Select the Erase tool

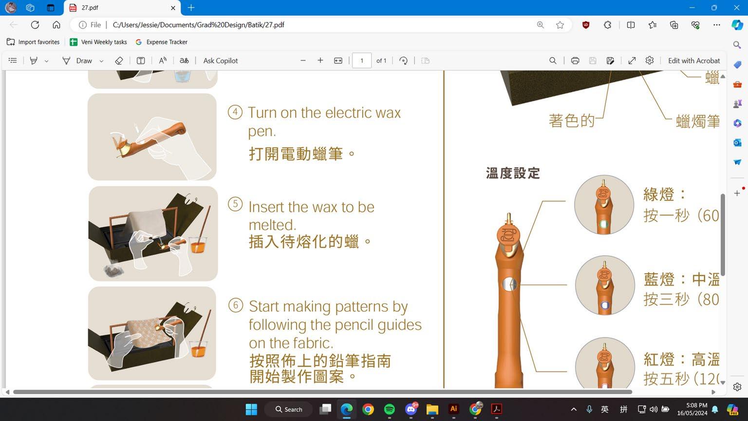(x=119, y=60)
